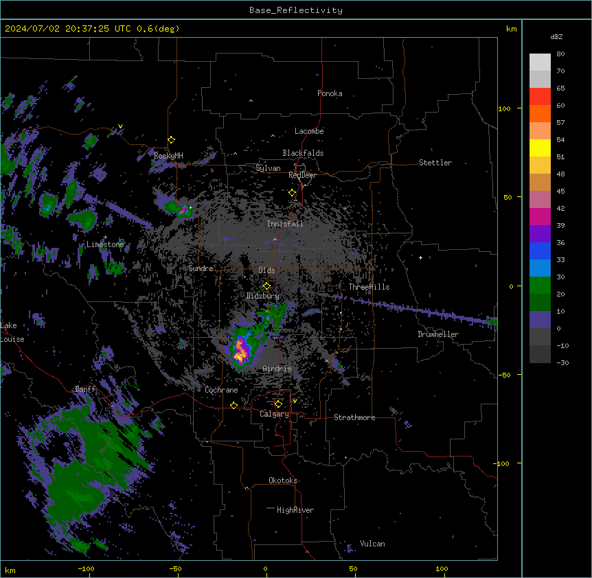Click the Ponoka city label
Image resolution: width=592 pixels, height=578 pixels.
[x=330, y=93]
